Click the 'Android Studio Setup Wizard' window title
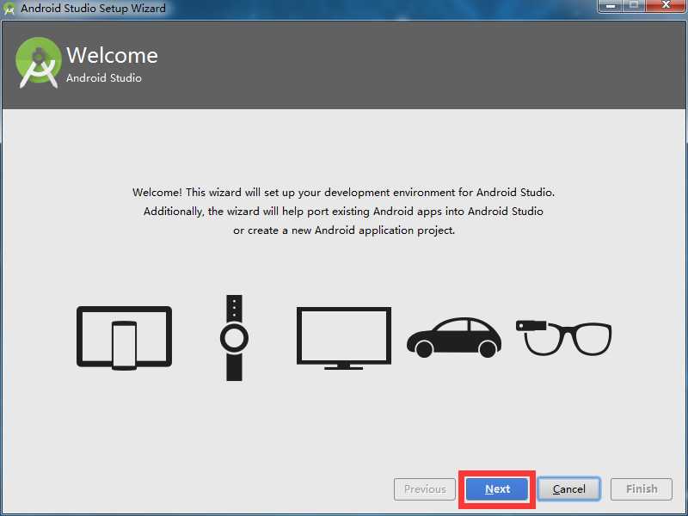This screenshot has height=516, width=688. tap(94, 9)
